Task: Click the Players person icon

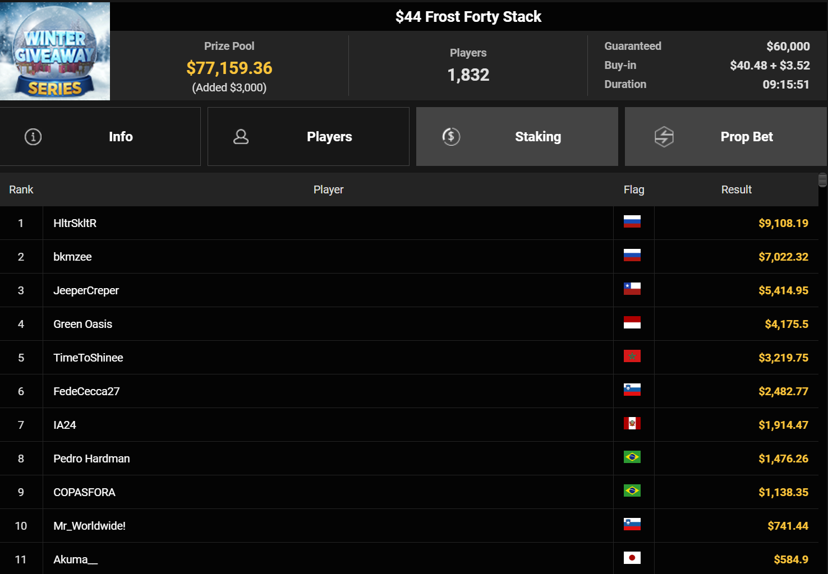Action: coord(241,137)
